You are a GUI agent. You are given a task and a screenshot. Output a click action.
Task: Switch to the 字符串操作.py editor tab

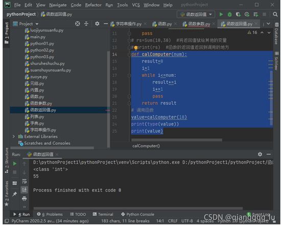coord(129,24)
